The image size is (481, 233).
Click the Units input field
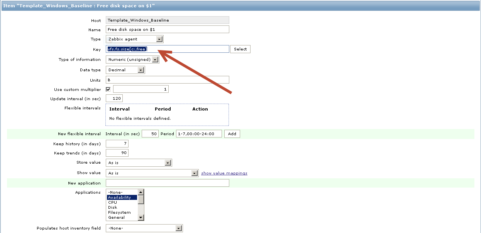pos(167,80)
